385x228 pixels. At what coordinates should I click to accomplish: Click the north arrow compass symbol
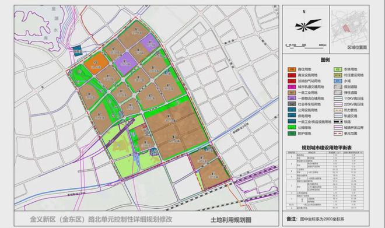[308, 25]
